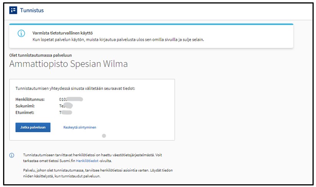Click the text Varmista tietoturvallinen käyttö

(63, 33)
